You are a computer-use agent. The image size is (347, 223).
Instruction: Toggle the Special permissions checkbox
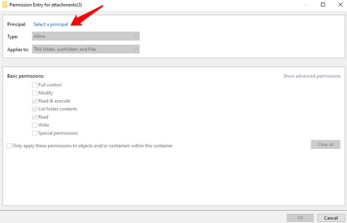click(35, 133)
